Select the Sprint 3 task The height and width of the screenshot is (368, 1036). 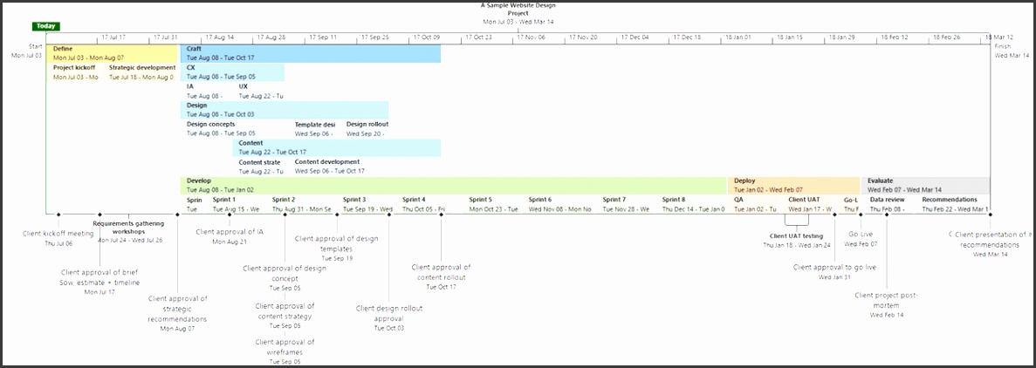click(x=367, y=204)
